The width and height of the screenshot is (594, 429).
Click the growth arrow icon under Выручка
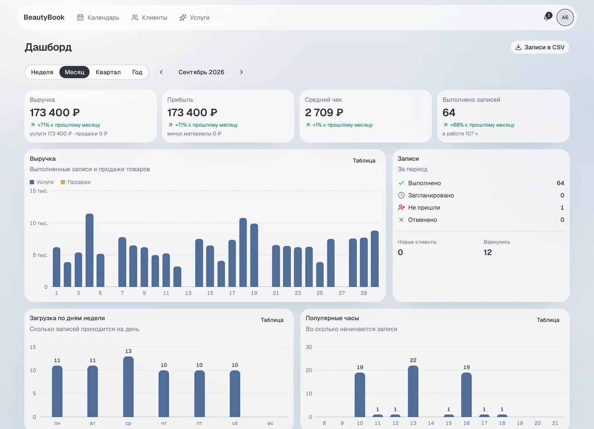pyautogui.click(x=33, y=125)
